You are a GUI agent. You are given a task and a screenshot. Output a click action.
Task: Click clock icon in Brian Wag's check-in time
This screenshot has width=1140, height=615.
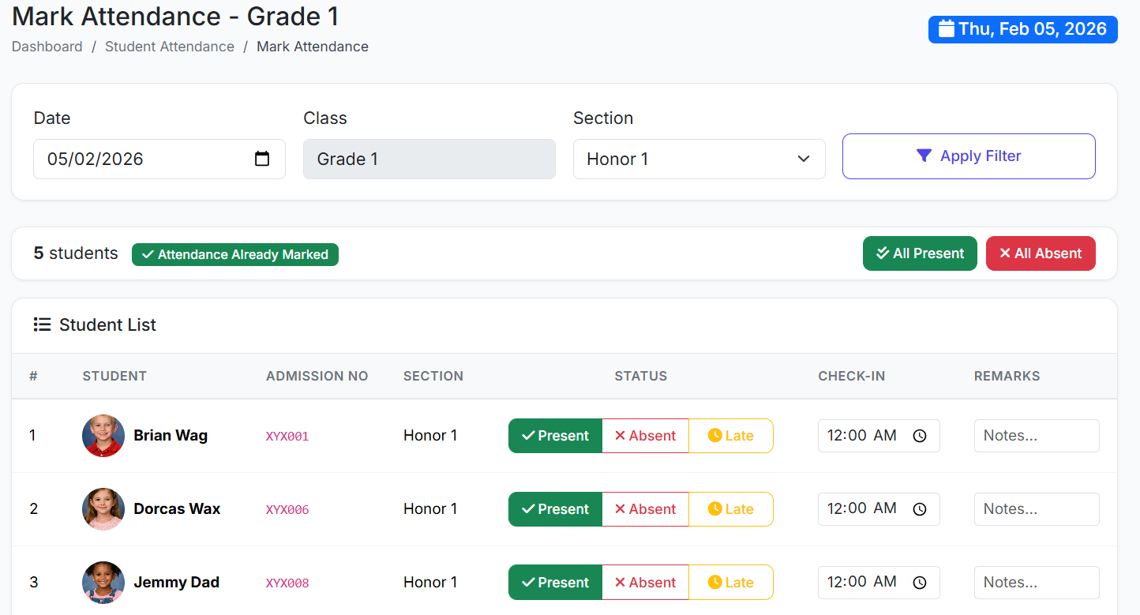(919, 436)
